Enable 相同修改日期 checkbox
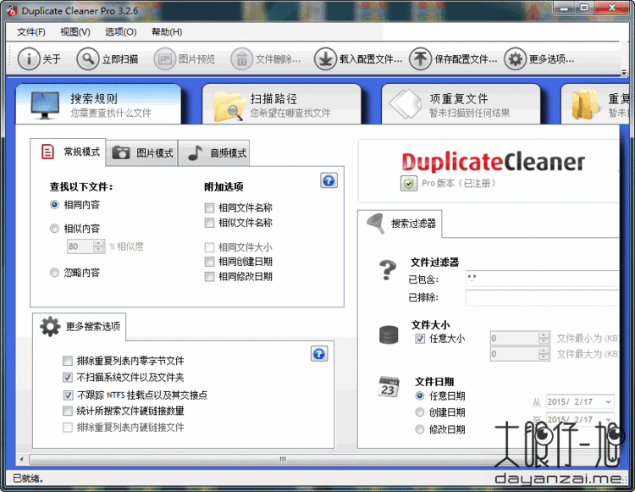This screenshot has width=635, height=492. tap(209, 277)
